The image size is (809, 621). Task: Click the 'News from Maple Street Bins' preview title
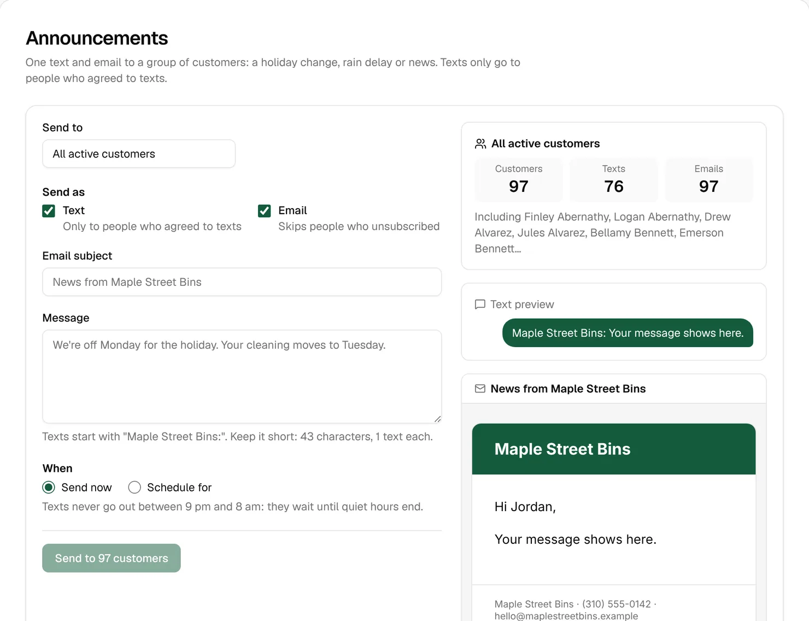pos(568,389)
